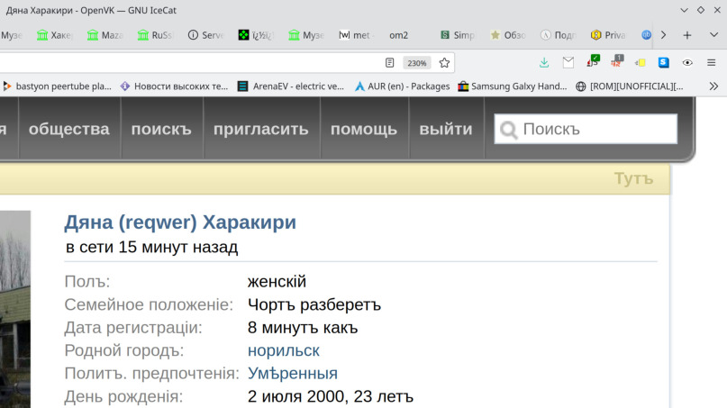Bookmark this page with the star icon
Screen dimensions: 727x408
coord(444,63)
